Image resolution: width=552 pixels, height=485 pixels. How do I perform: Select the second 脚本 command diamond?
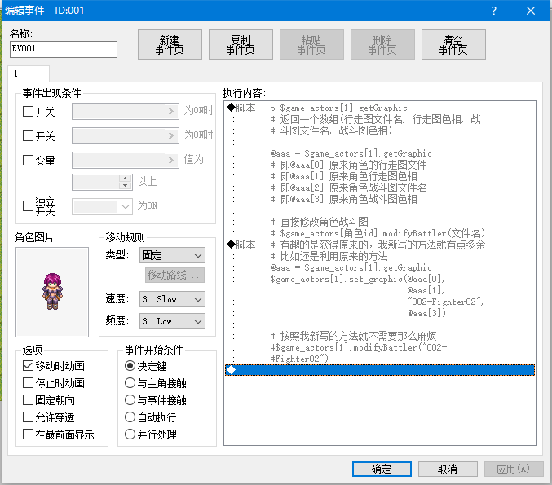231,245
